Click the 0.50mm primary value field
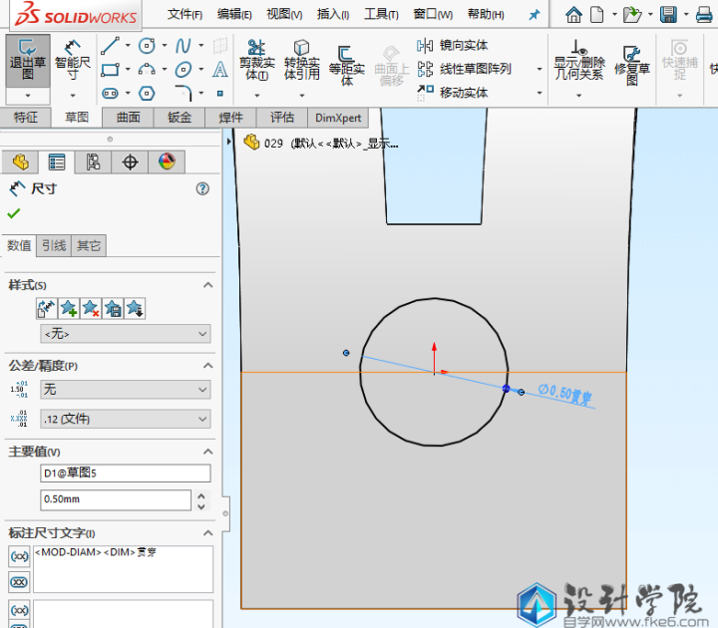Screen dimensions: 718x628 [115, 499]
